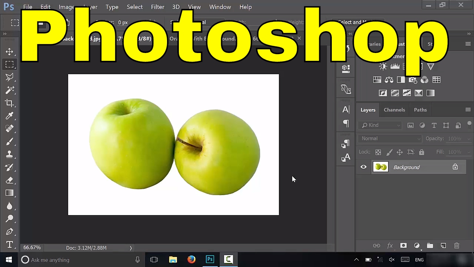The width and height of the screenshot is (474, 267).
Task: Select the Eraser tool
Action: click(10, 180)
